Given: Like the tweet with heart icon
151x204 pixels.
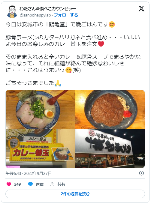Looking at the screenshot, I should [x=9, y=184].
